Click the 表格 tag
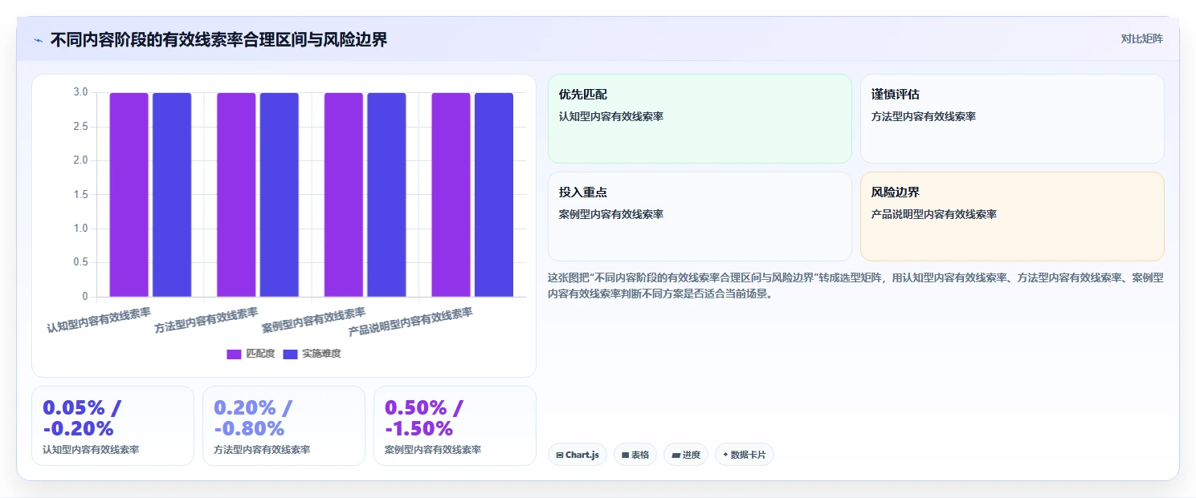The width and height of the screenshot is (1196, 498). coord(635,455)
